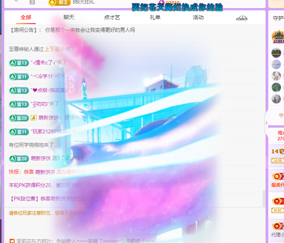284x243 pixels.
Task: Go to the 活动 tab
Action: [198, 18]
